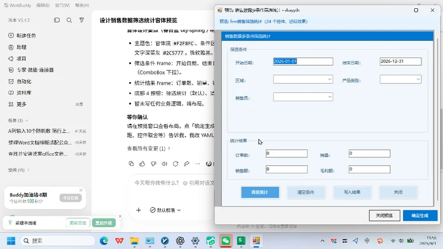Viewport: 443px width, 249px height.
Task: Open the 更新日志 button
Action: coord(78,223)
